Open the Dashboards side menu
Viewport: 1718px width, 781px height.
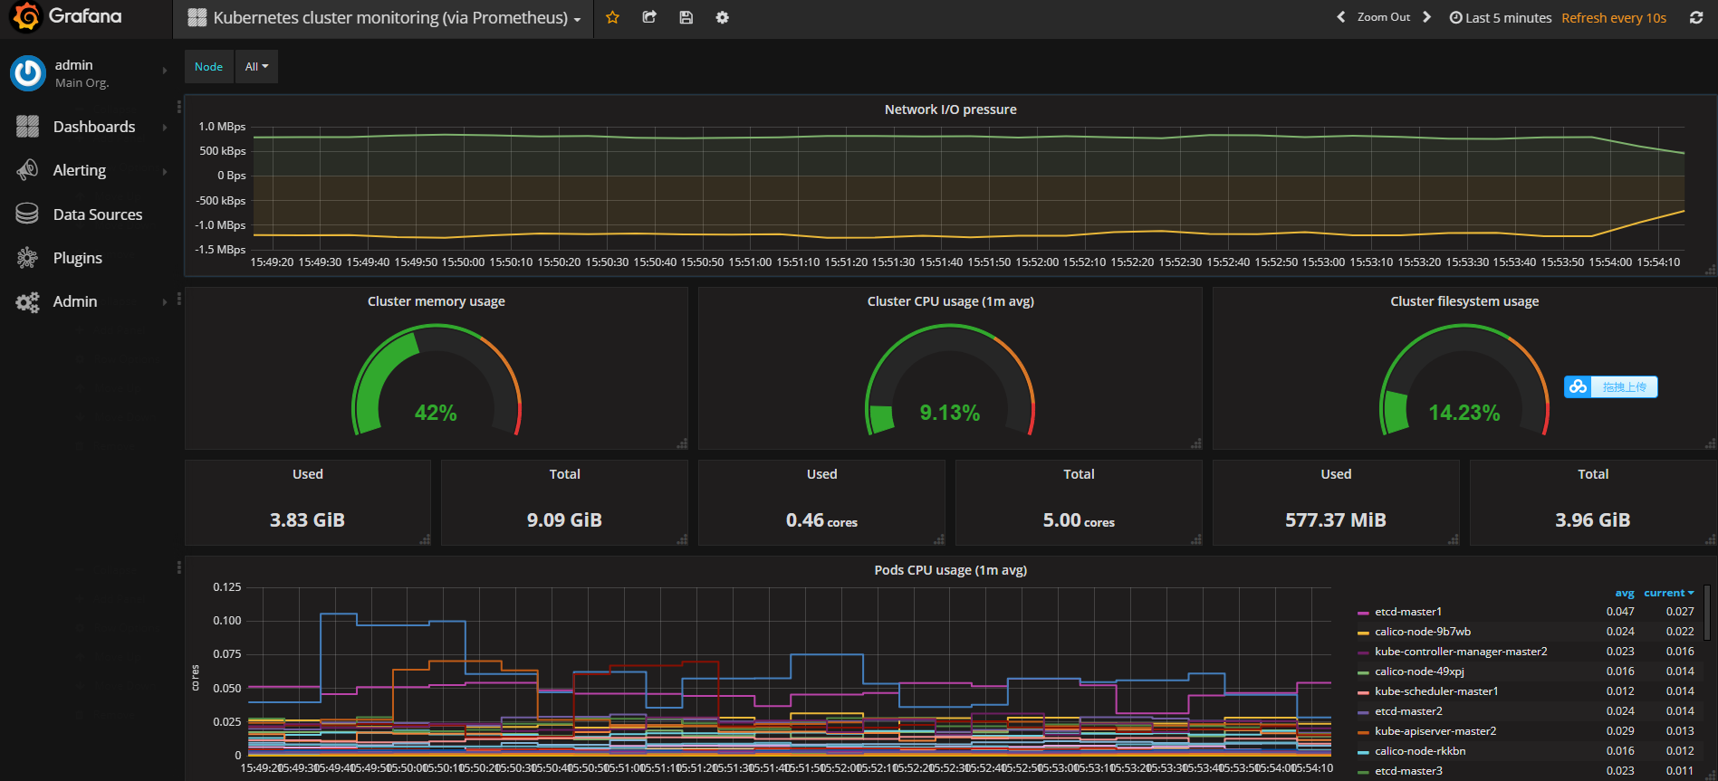point(93,127)
